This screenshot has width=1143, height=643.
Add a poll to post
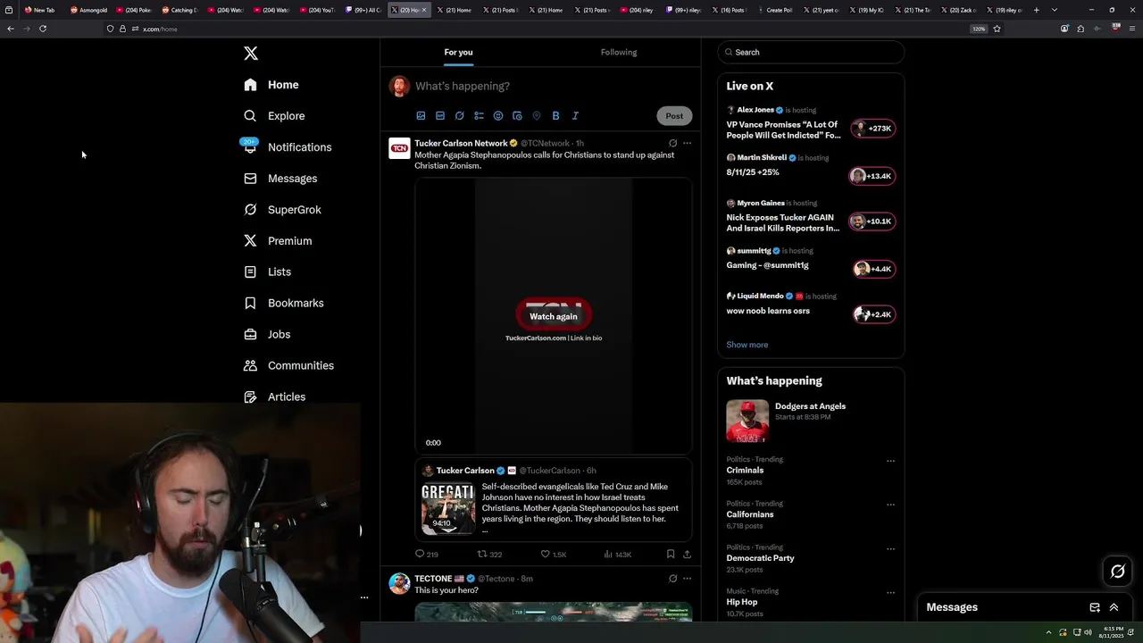tap(479, 115)
